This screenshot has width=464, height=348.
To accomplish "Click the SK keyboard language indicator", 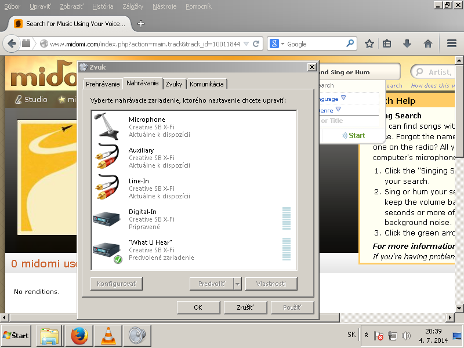I will pos(351,335).
